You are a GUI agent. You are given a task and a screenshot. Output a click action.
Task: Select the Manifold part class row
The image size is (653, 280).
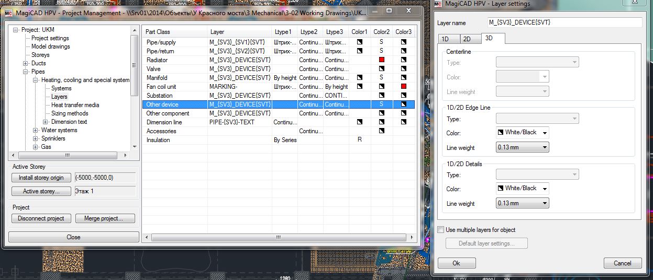coord(279,78)
